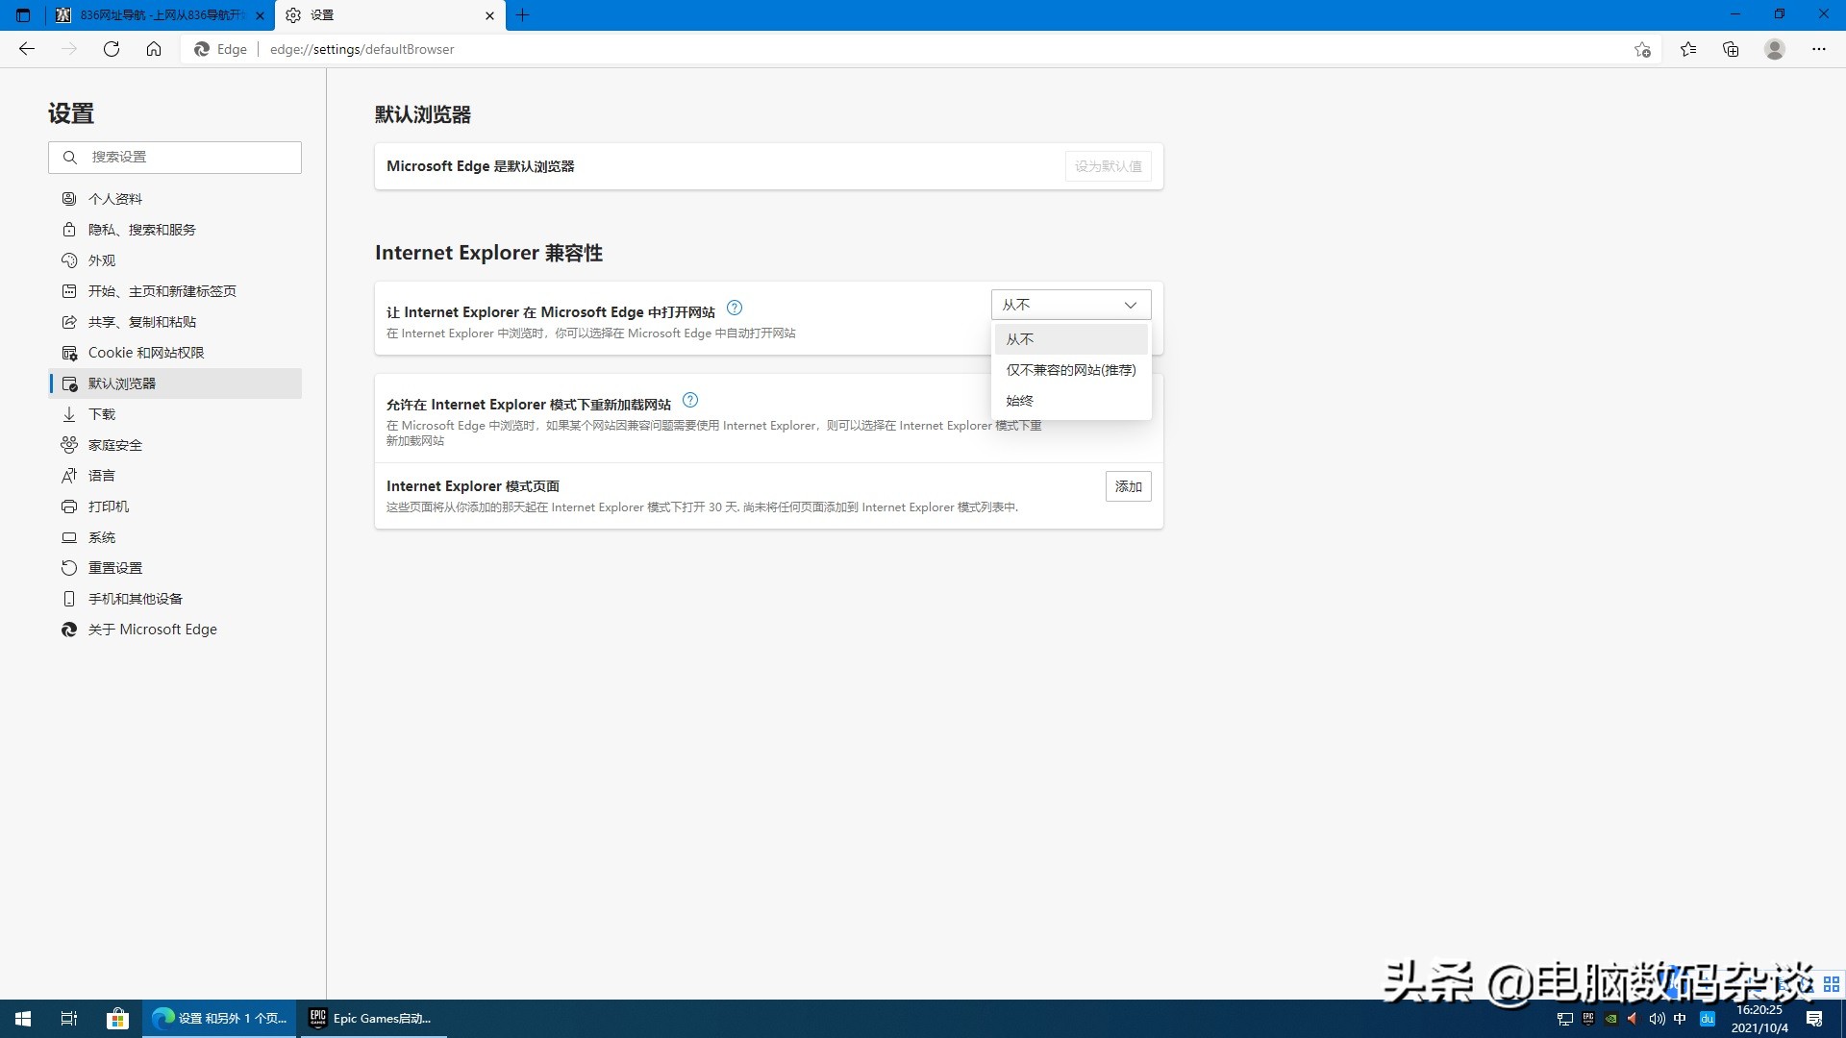The width and height of the screenshot is (1846, 1038).
Task: Add this page to favorites icon
Action: point(1642,49)
